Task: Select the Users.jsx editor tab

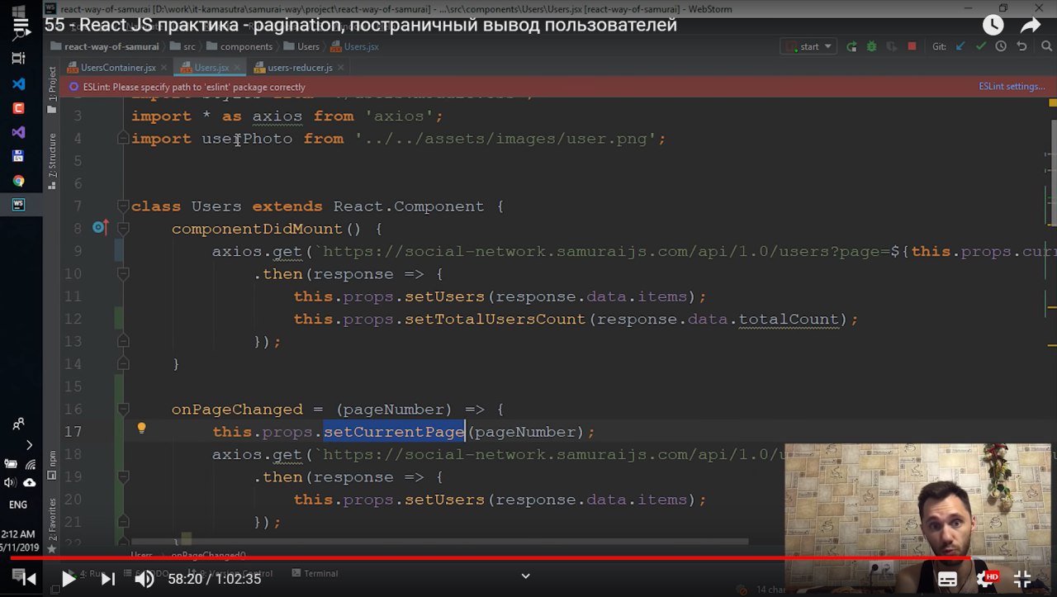Action: pyautogui.click(x=211, y=68)
